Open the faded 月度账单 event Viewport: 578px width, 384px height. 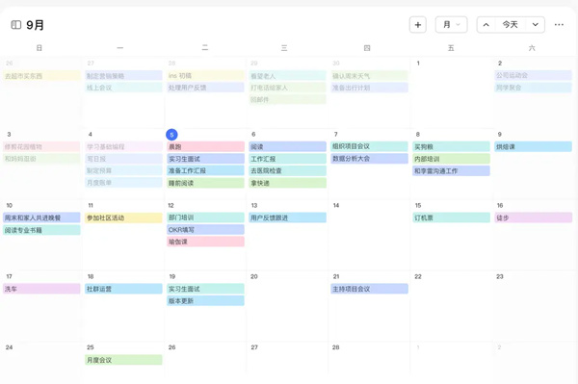tap(123, 183)
